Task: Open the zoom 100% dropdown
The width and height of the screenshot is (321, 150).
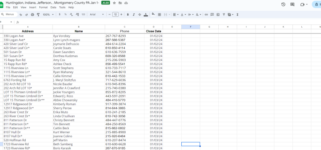Action: (x=48, y=14)
